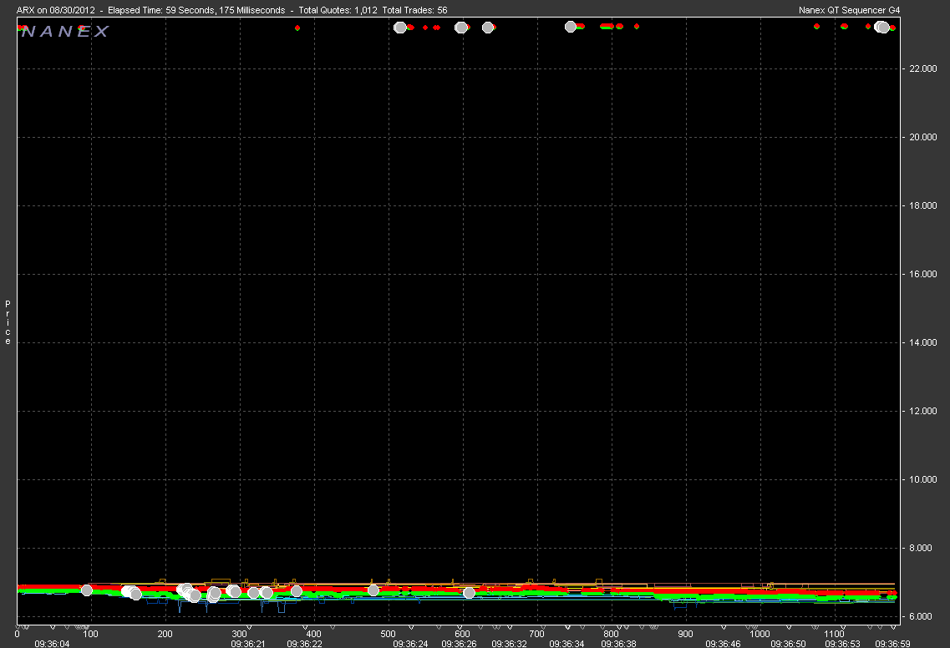
Task: Click the 09:36:24 time label
Action: pos(410,644)
